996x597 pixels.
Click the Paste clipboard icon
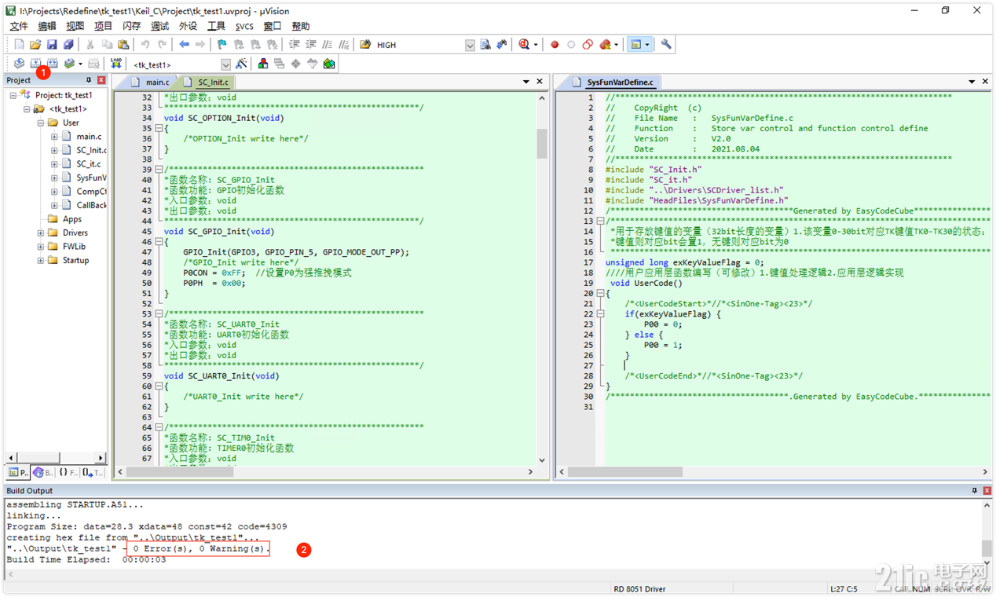coord(123,45)
